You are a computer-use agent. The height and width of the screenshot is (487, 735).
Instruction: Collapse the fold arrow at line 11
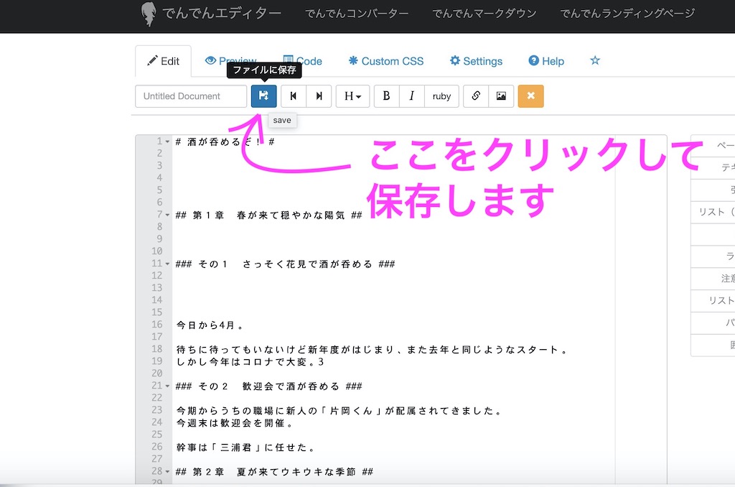167,264
